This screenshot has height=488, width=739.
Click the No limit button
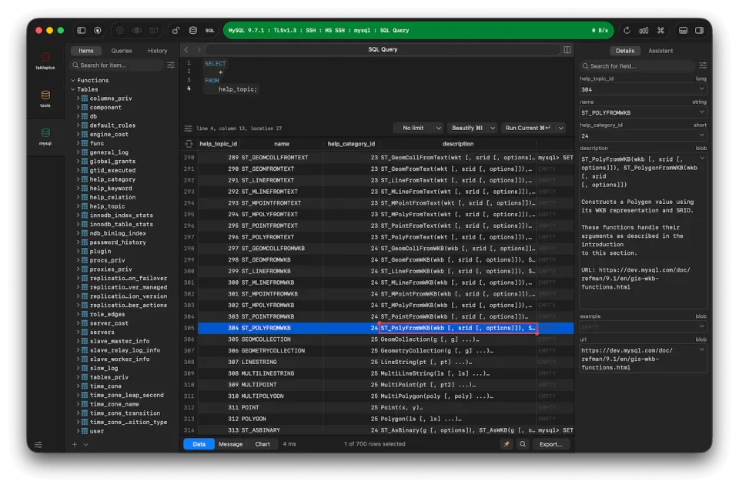click(x=413, y=128)
